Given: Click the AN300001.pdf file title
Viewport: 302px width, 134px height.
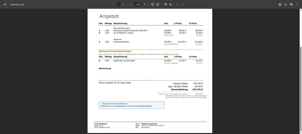Looking at the screenshot, I should (x=17, y=5).
